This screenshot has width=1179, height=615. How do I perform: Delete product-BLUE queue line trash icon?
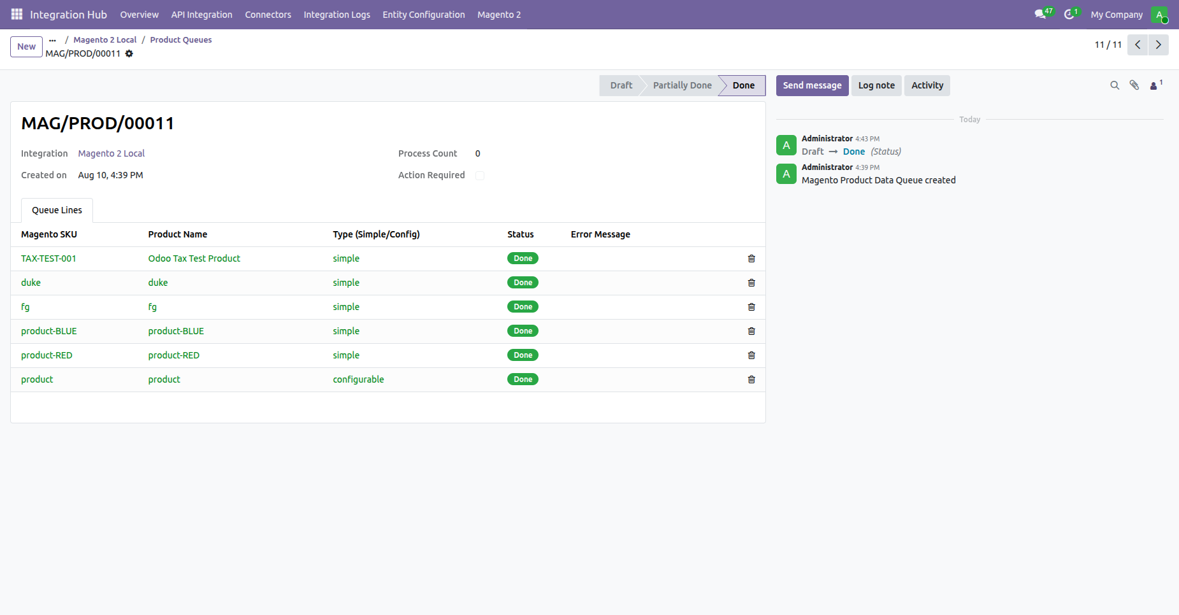(x=751, y=331)
